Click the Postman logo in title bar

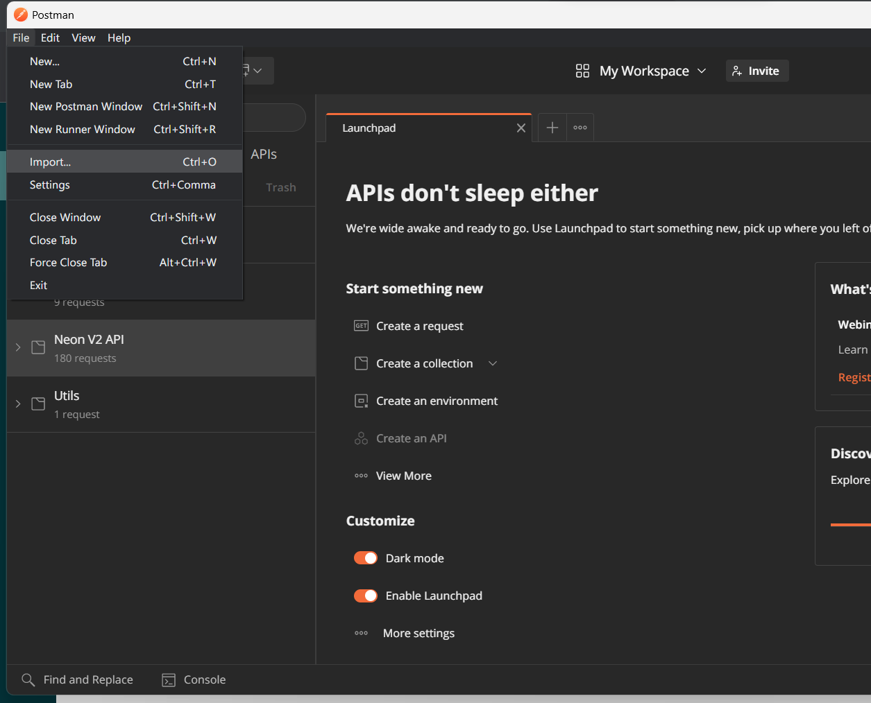[21, 15]
